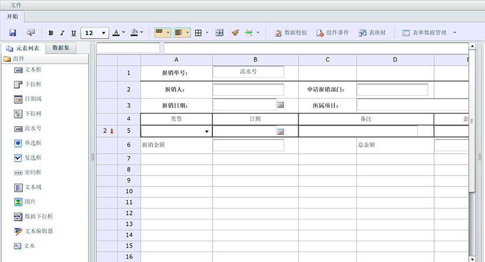Select the 数据下拉框 component
The height and width of the screenshot is (262, 485).
pyautogui.click(x=33, y=217)
